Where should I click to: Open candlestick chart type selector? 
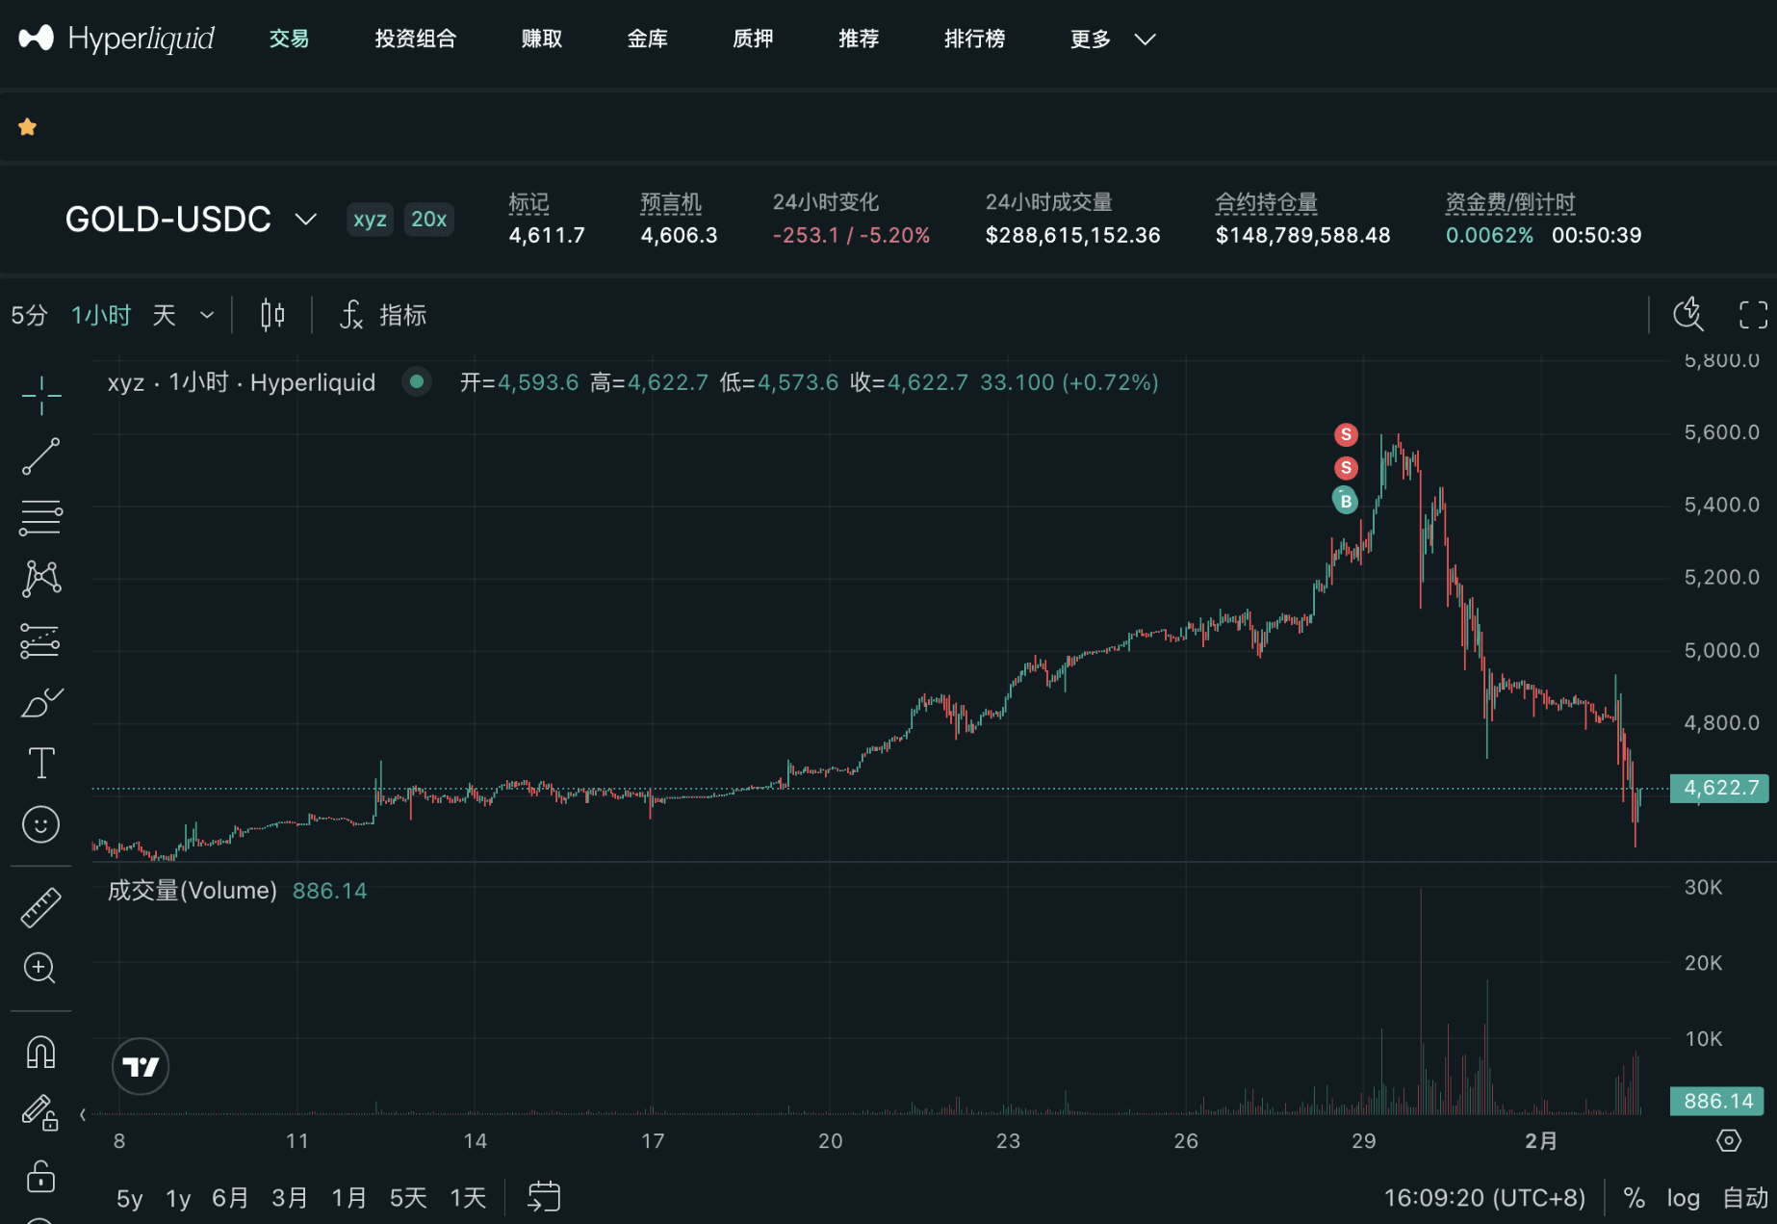(272, 315)
